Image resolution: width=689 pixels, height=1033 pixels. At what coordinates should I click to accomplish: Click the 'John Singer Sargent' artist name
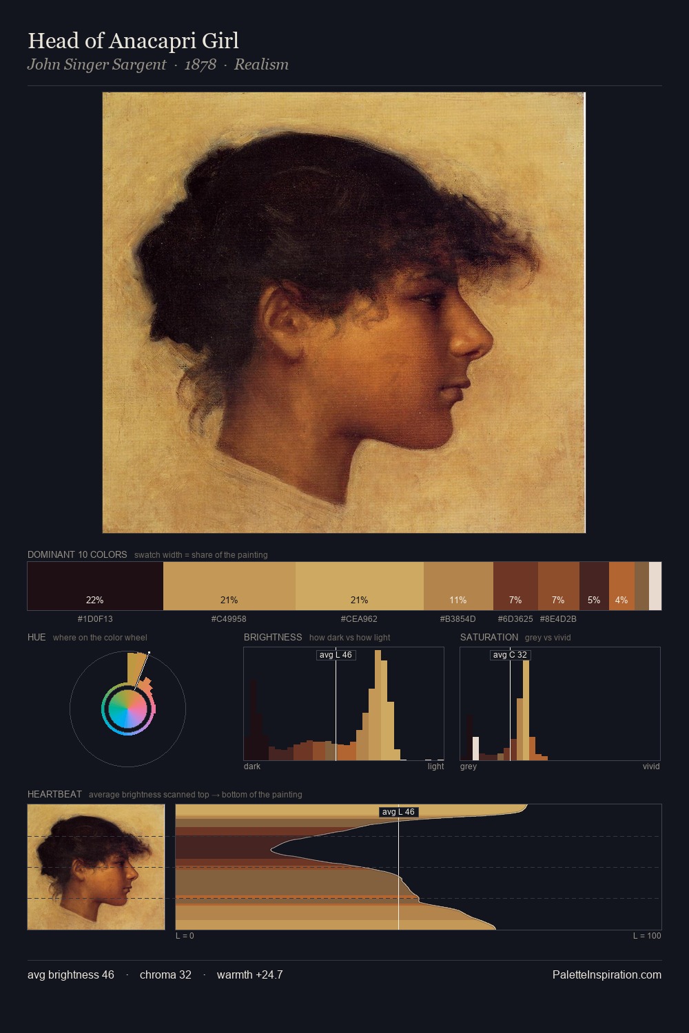coord(96,65)
